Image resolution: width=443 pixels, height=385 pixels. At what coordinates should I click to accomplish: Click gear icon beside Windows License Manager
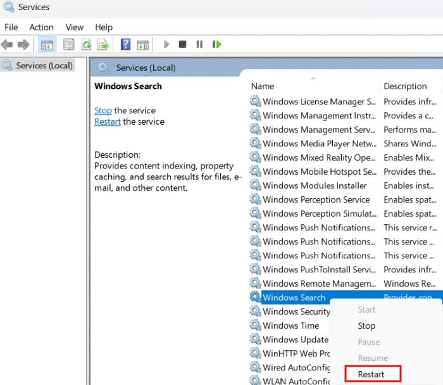[255, 101]
